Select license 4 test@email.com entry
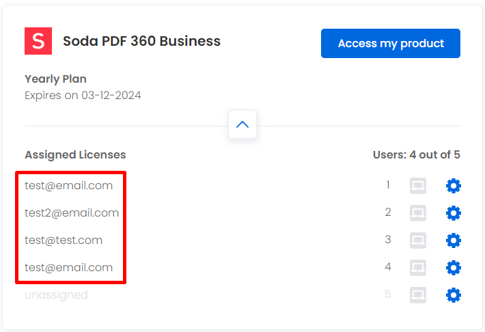The image size is (485, 332). tap(69, 268)
